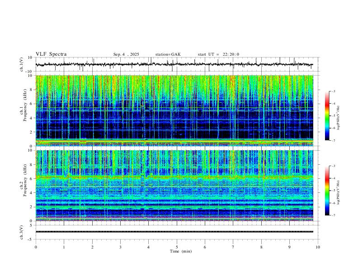Click the lower PSD color scale bar
This screenshot has height=277, width=358.
point(327,191)
